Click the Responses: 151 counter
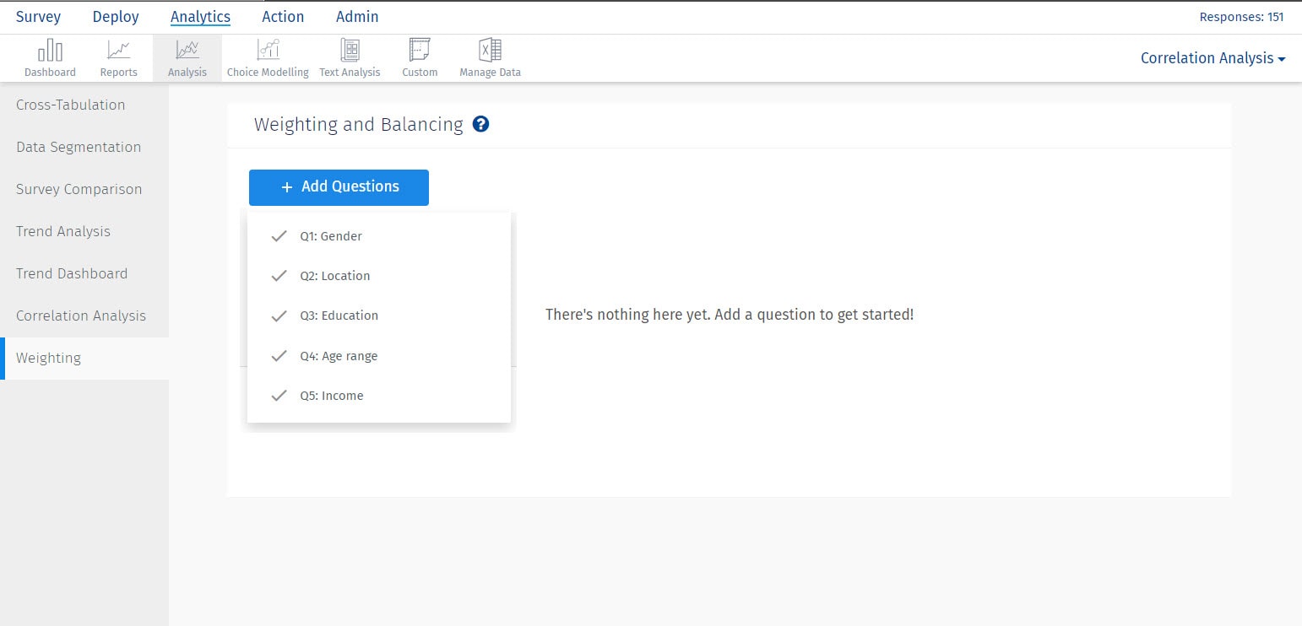 point(1241,16)
